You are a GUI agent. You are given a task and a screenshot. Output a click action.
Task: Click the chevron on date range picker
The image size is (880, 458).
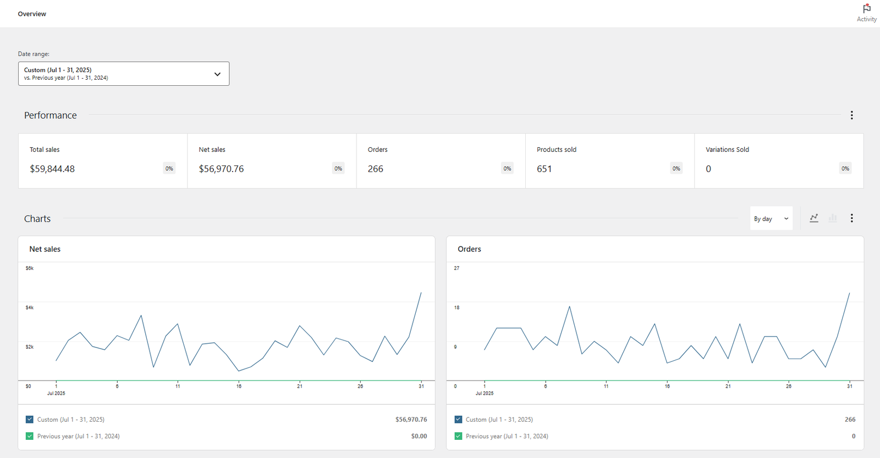[217, 74]
